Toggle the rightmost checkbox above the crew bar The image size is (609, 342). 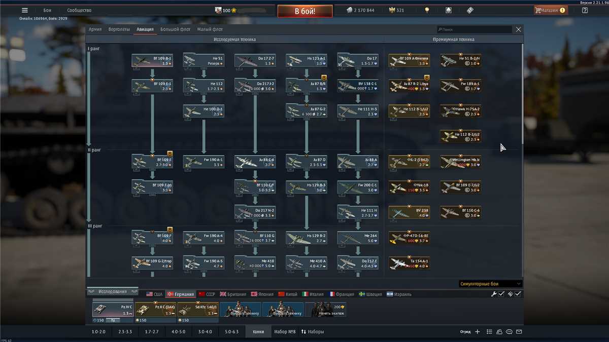[518, 294]
